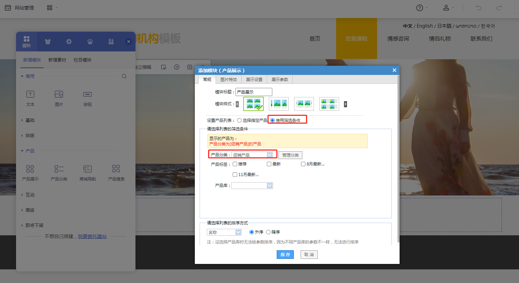Open the 产品库 dropdown

click(x=270, y=186)
